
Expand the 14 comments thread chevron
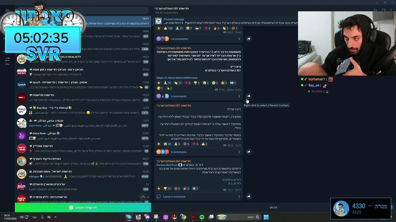coord(239,39)
